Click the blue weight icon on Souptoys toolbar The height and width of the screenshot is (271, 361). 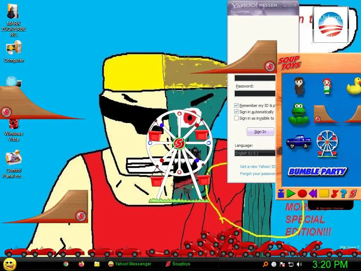click(x=281, y=194)
